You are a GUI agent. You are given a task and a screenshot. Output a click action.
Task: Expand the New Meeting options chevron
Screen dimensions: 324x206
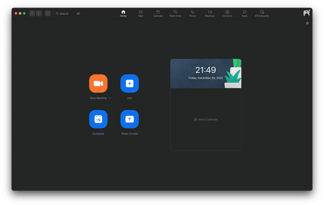(110, 98)
